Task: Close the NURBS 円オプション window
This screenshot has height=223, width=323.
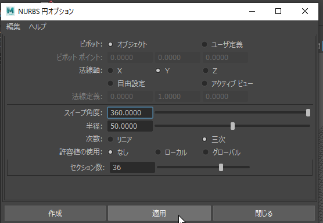Action: (305, 11)
